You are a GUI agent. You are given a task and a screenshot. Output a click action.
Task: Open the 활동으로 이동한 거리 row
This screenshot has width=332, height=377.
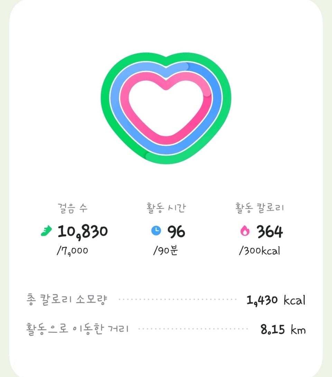(166, 329)
